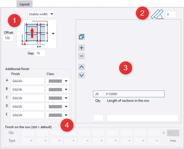Click the 3*10000 section length field
Viewport: 184px width, 149px height.
[134, 94]
